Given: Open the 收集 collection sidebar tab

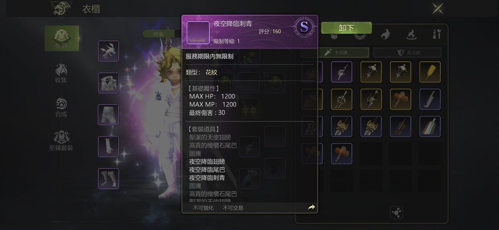Looking at the screenshot, I should (61, 73).
